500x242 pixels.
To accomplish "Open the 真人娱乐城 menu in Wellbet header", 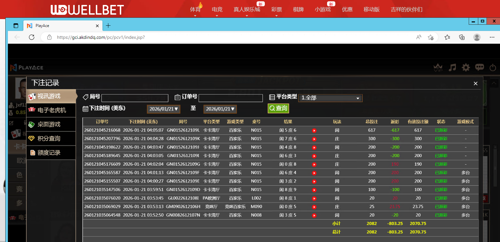I will 247,10.
